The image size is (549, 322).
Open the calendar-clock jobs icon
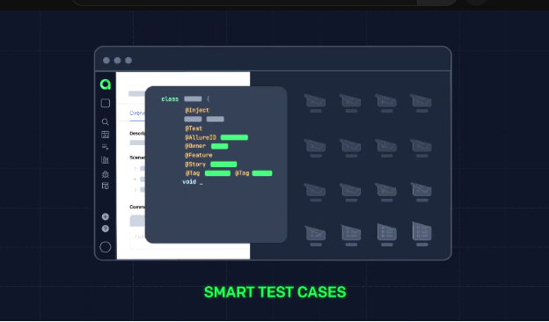point(105,186)
